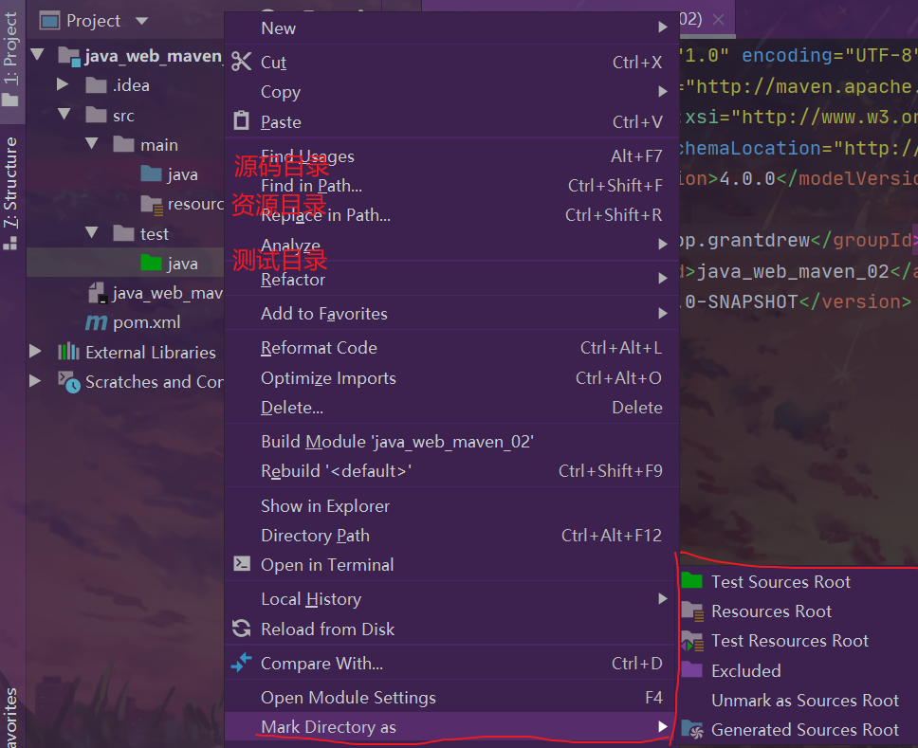Open the Favorites tool window tab

11,717
